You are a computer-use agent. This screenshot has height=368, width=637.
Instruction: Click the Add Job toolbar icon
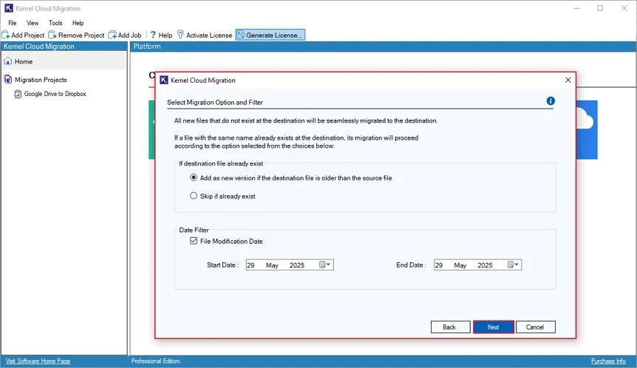pyautogui.click(x=112, y=35)
